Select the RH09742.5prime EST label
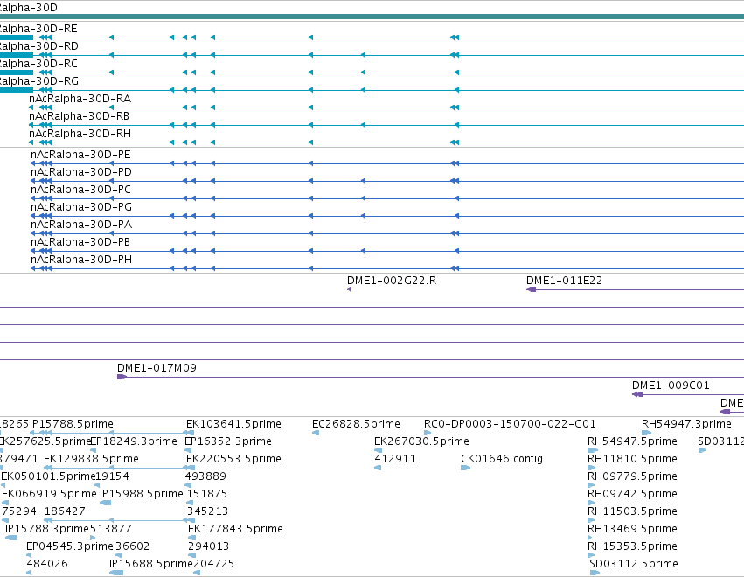744x577 pixels. pyautogui.click(x=632, y=494)
